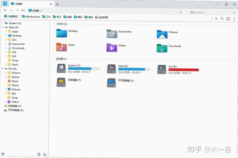Open the three-dot more options menu
The width and height of the screenshot is (238, 158).
tap(234, 19)
